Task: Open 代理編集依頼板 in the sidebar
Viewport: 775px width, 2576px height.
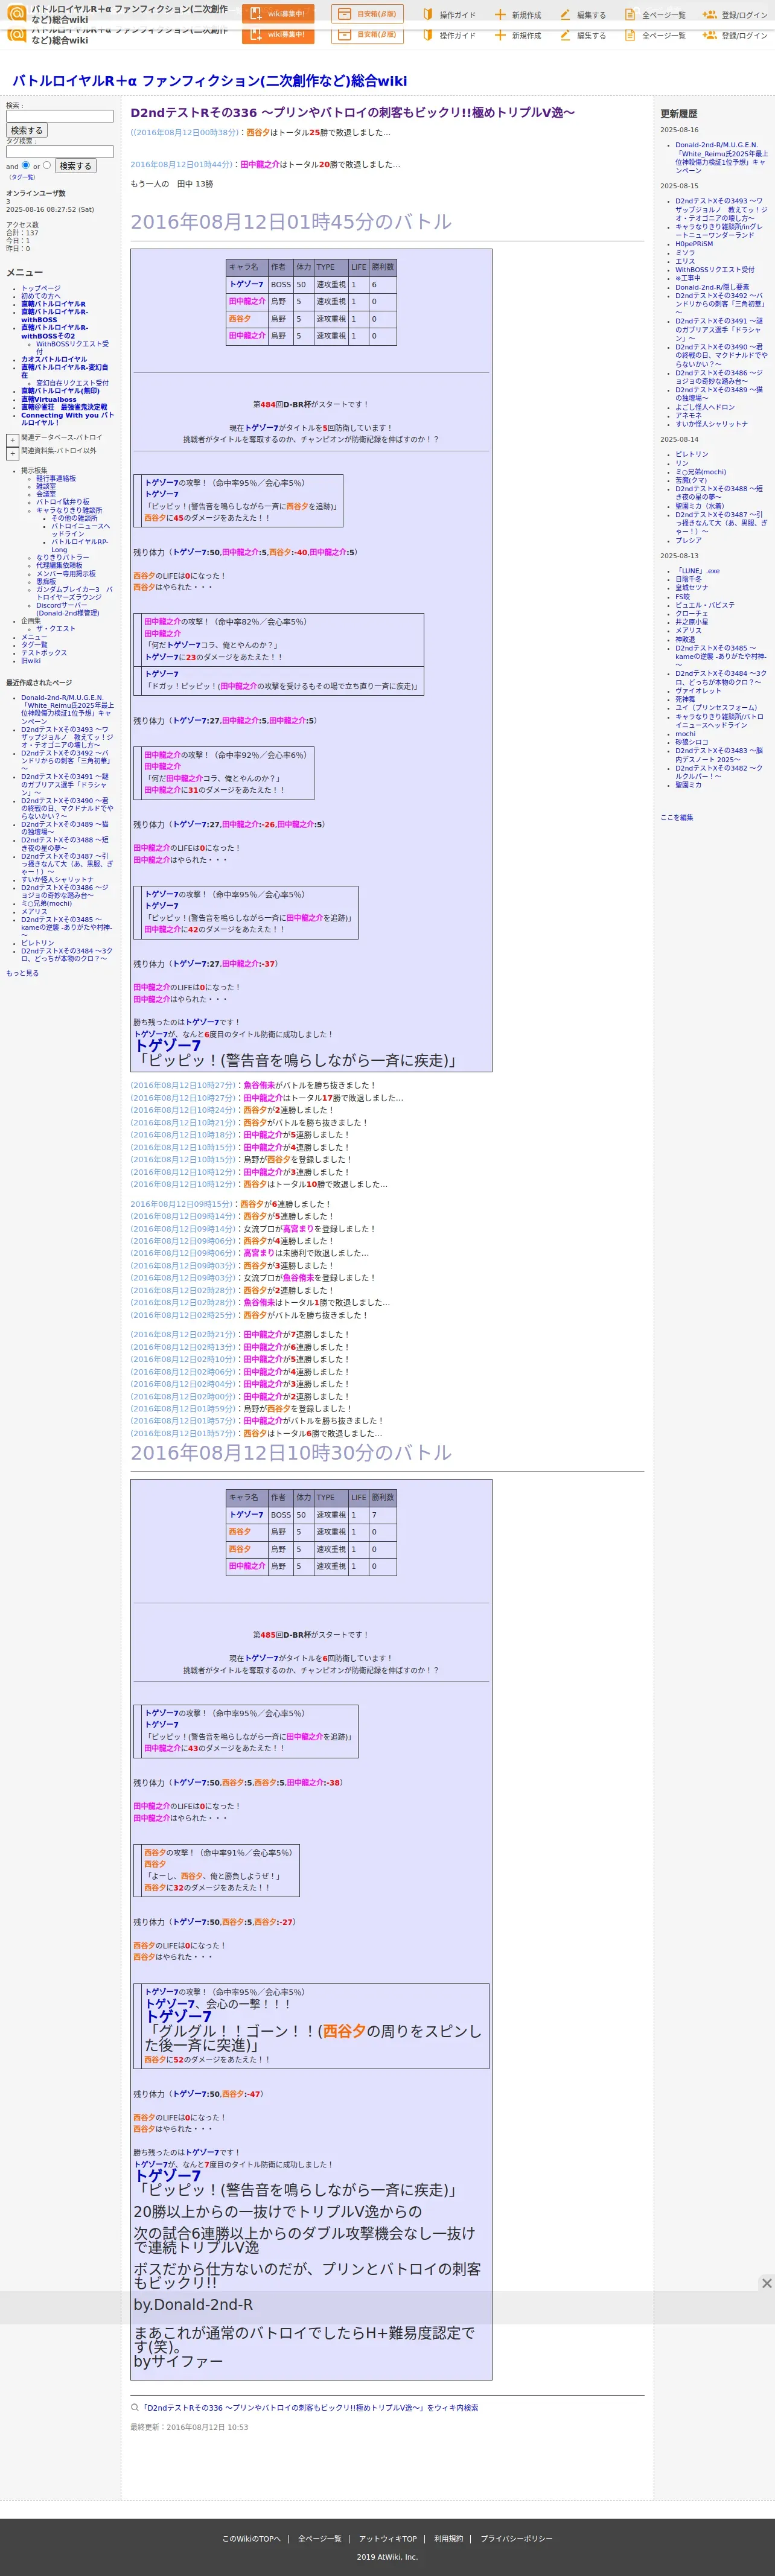Action: pos(59,565)
